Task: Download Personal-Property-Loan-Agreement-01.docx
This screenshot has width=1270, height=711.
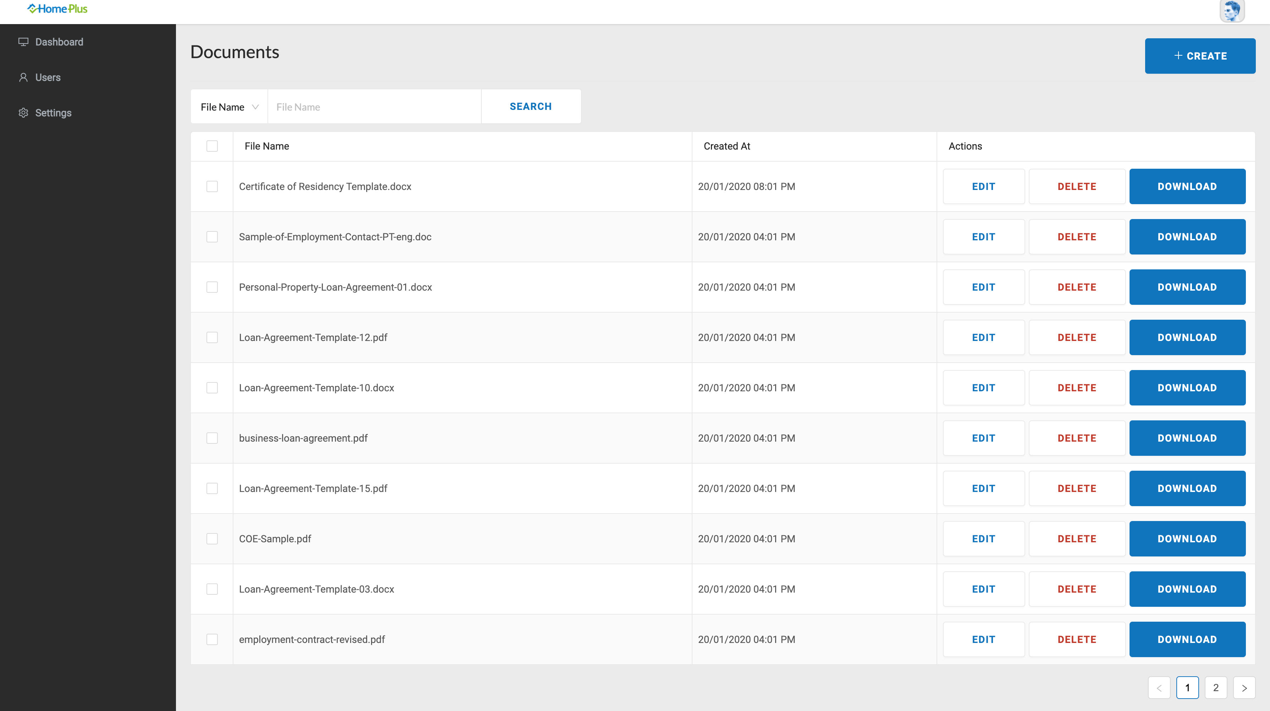Action: [1187, 287]
